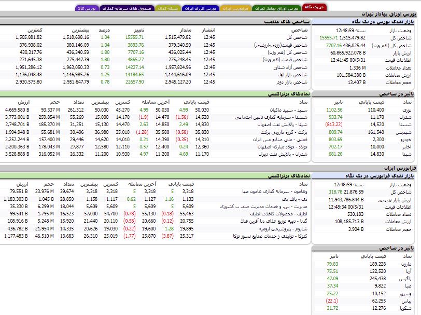This screenshot has width=421, height=315.
Task: Open 'شستا - سرمایه گذاری تامین اجتماعی' row link
Action: (271, 117)
